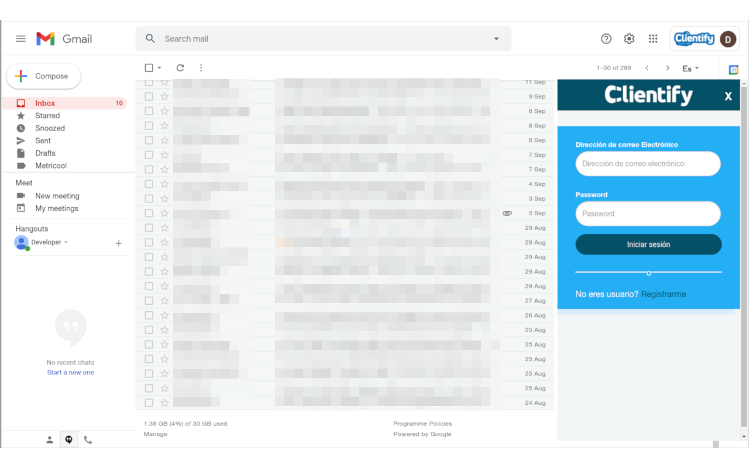Image resolution: width=749 pixels, height=468 pixels.
Task: Expand the select-all dropdown arrow
Action: tap(160, 68)
